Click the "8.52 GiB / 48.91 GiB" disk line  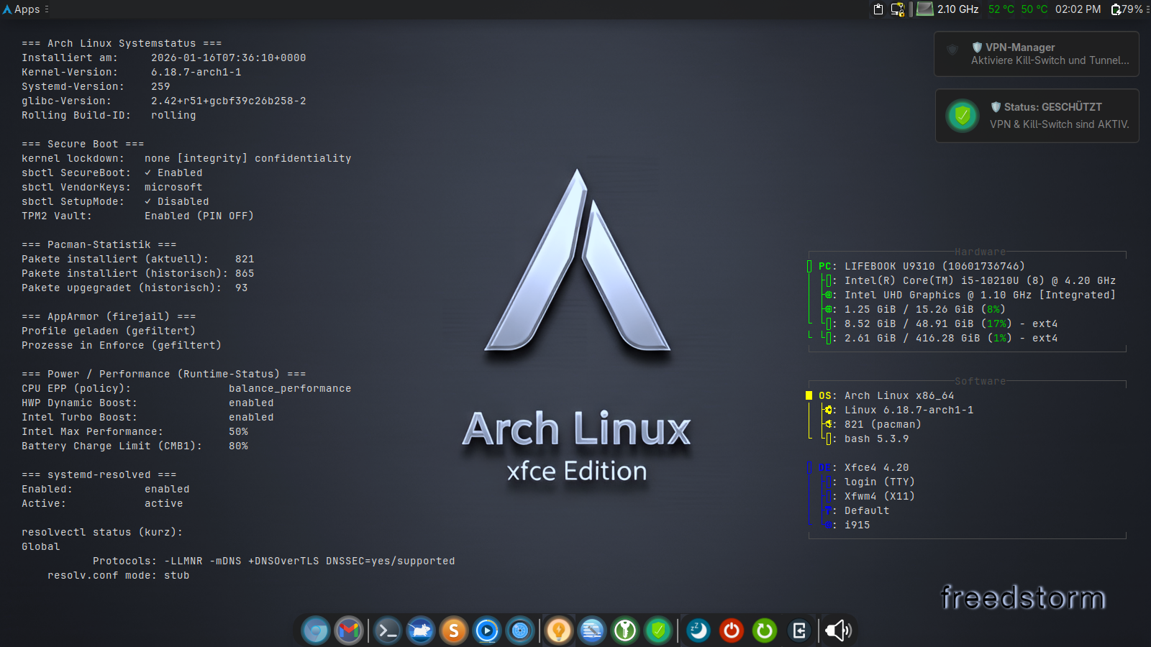(941, 323)
